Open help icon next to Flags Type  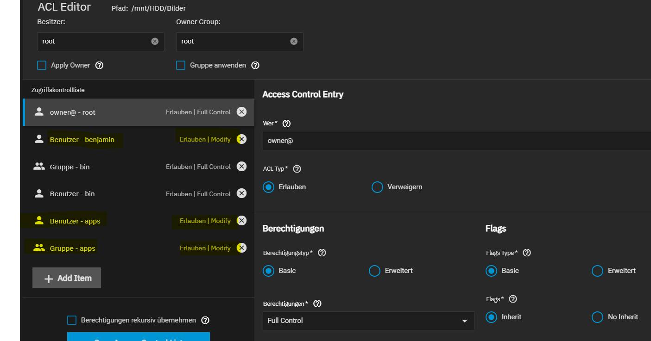527,253
